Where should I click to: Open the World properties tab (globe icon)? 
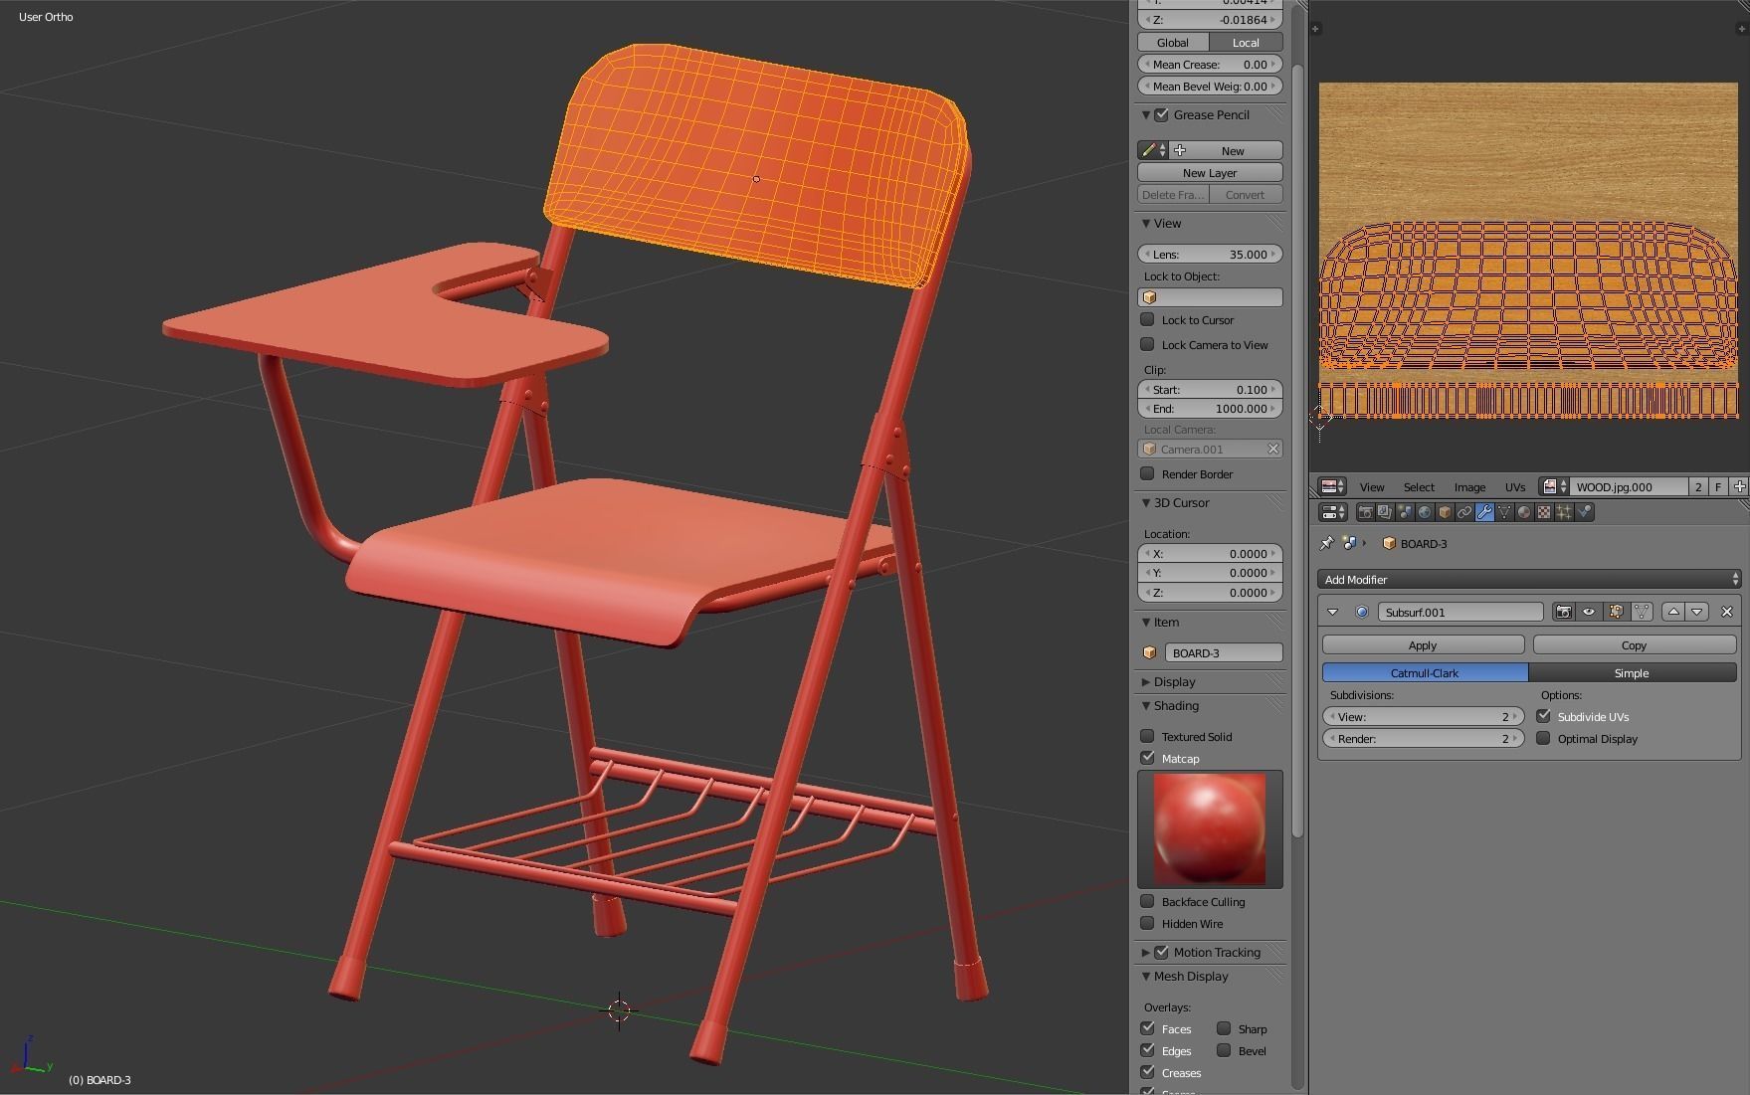coord(1425,512)
